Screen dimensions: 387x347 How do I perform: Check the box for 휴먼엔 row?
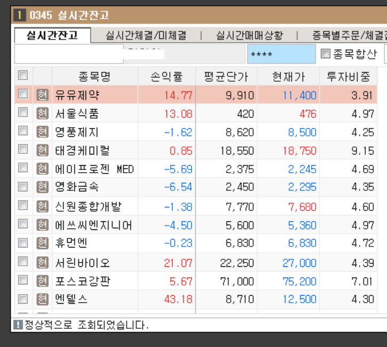(x=23, y=243)
